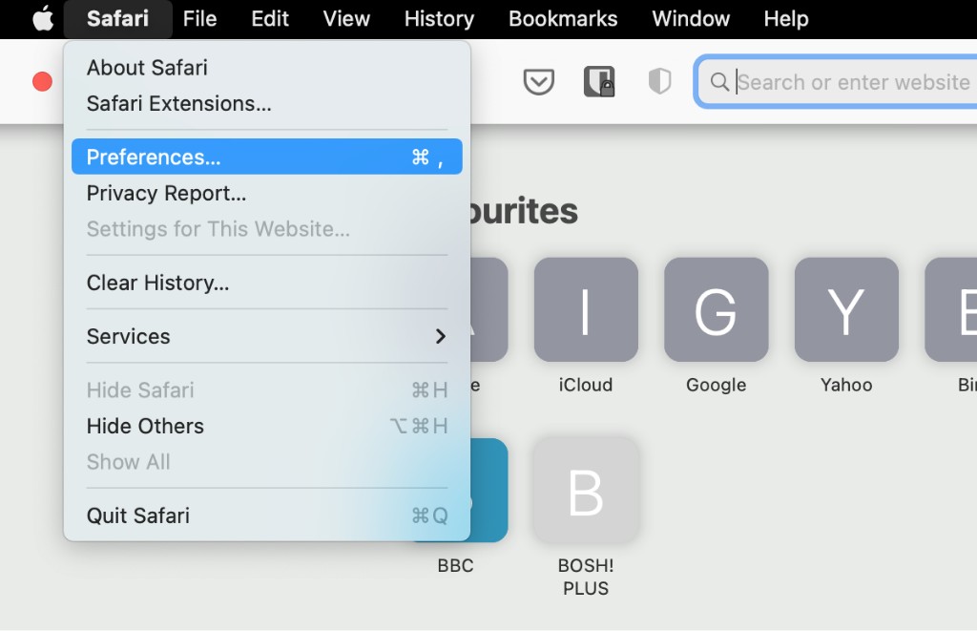Open the Edit menu

point(270,19)
